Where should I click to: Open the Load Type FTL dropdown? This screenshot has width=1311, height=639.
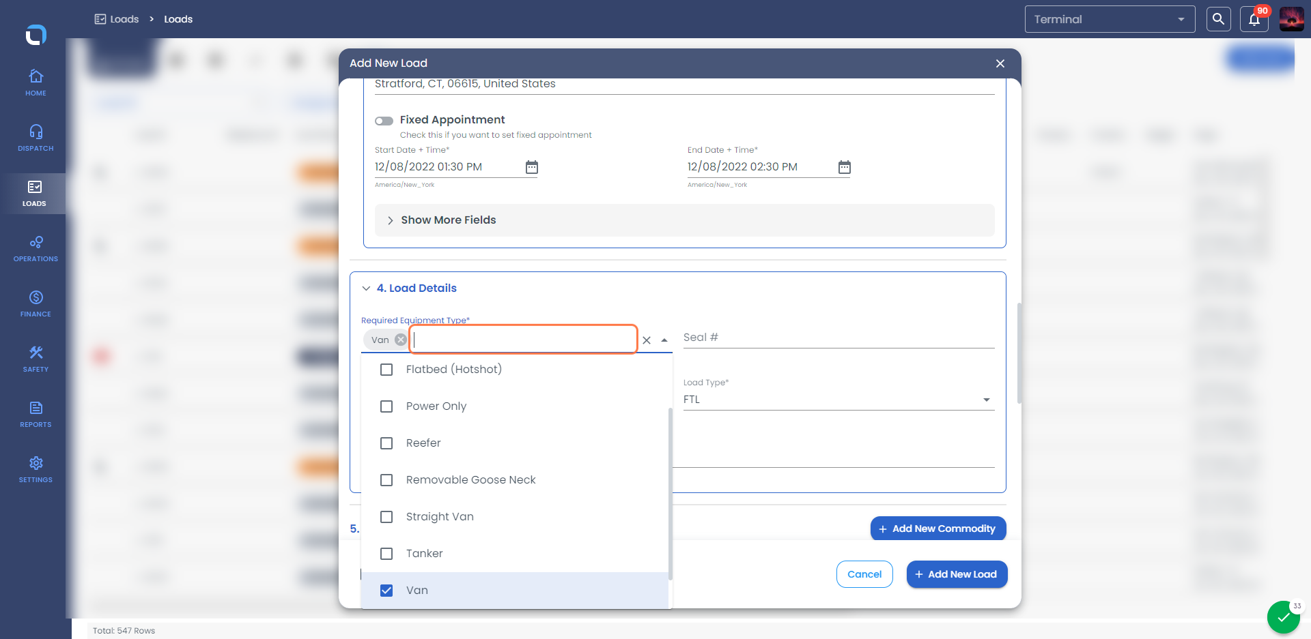click(x=838, y=400)
